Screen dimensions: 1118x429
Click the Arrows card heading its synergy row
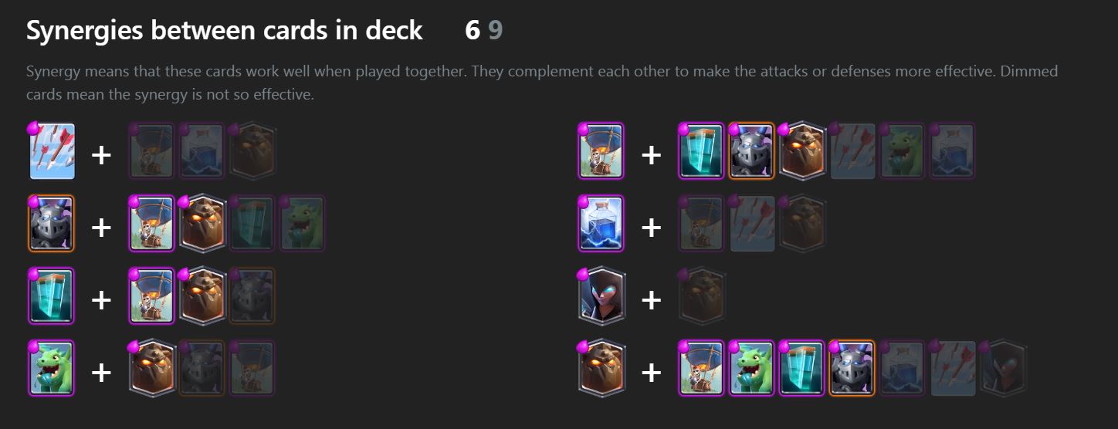click(x=51, y=151)
